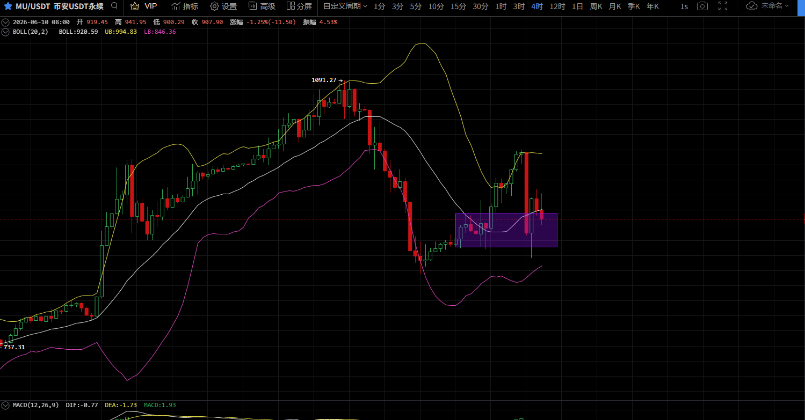Switch to the 12时 timeframe
The image size is (805, 420).
coord(557,6)
